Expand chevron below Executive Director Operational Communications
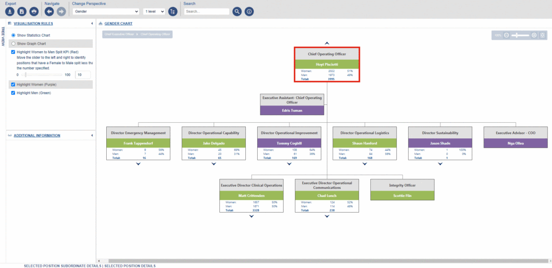The width and height of the screenshot is (552, 268). pos(327,216)
